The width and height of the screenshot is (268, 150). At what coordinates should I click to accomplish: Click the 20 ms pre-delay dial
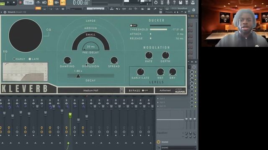90,46
